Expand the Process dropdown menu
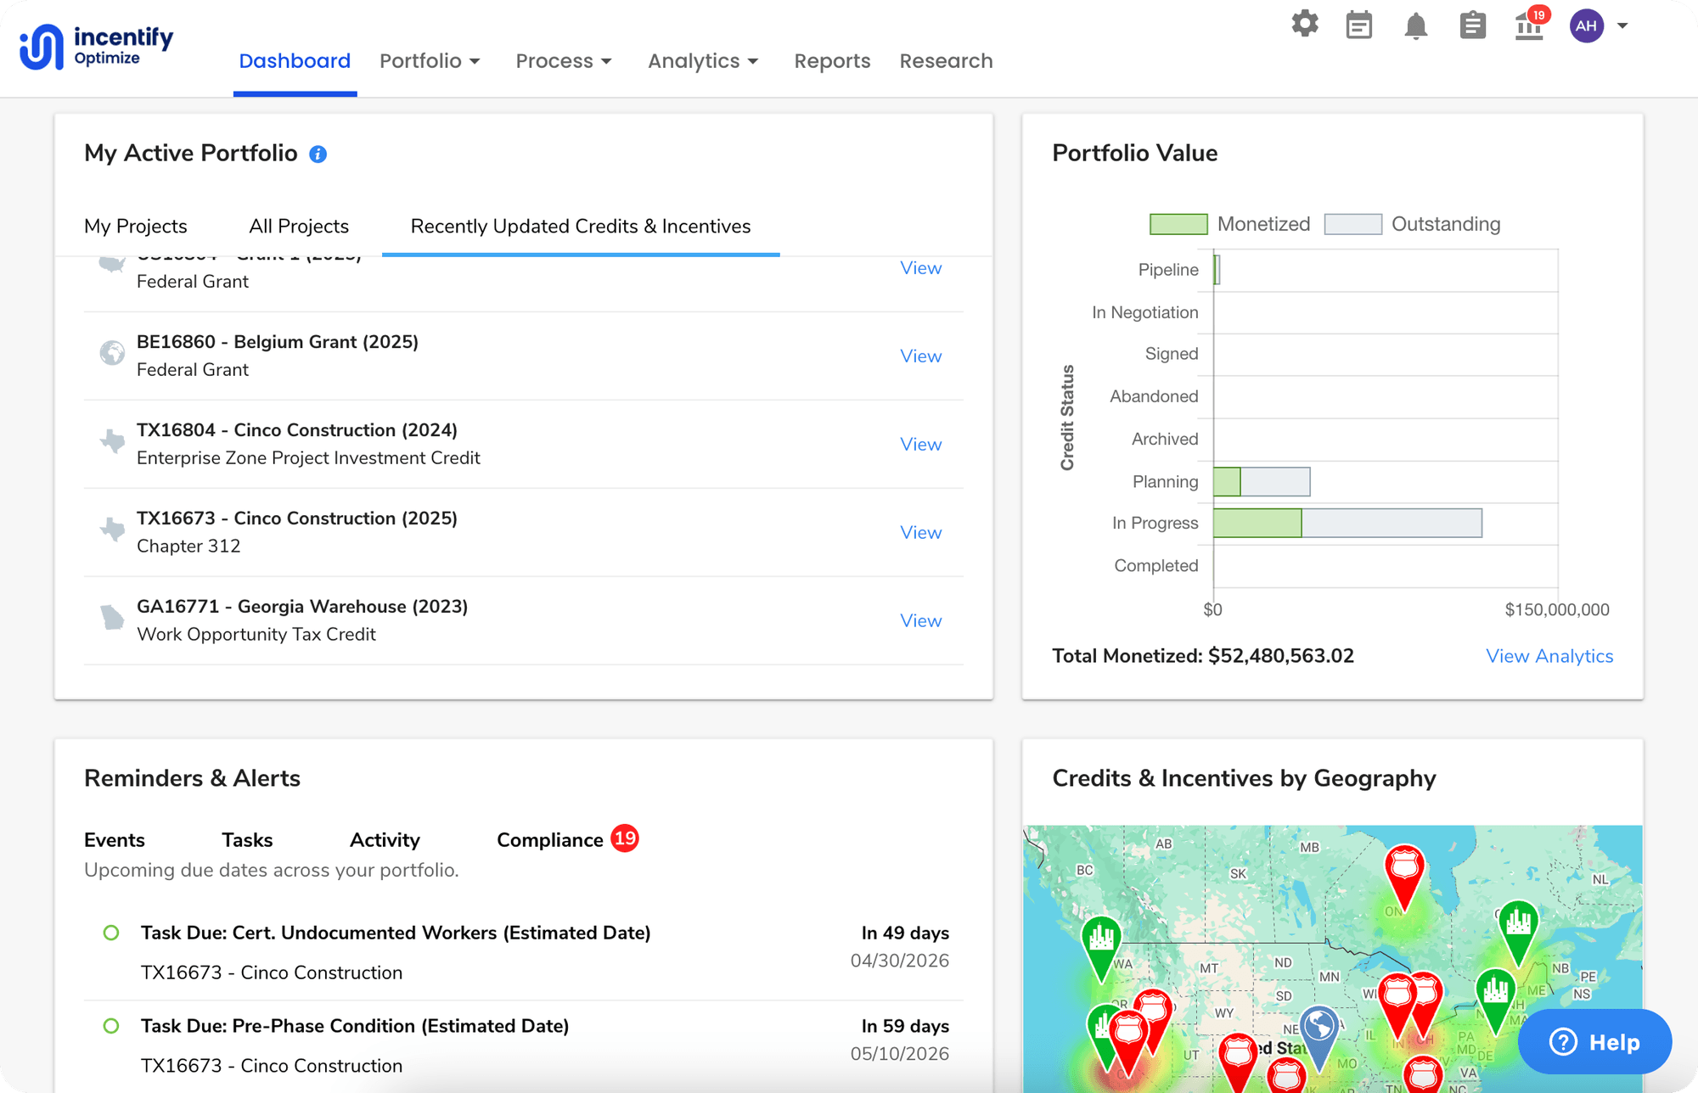 tap(564, 61)
